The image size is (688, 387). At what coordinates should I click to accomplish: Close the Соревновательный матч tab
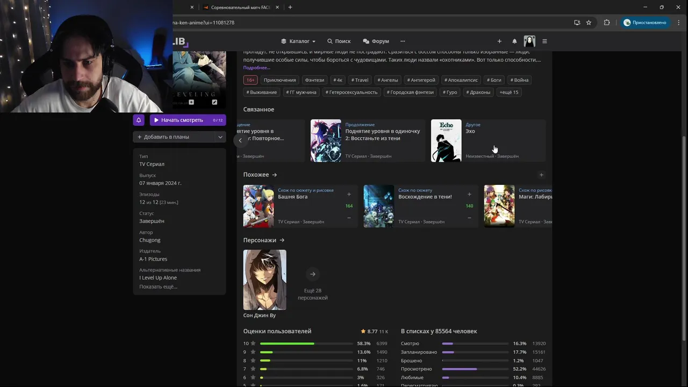[277, 8]
